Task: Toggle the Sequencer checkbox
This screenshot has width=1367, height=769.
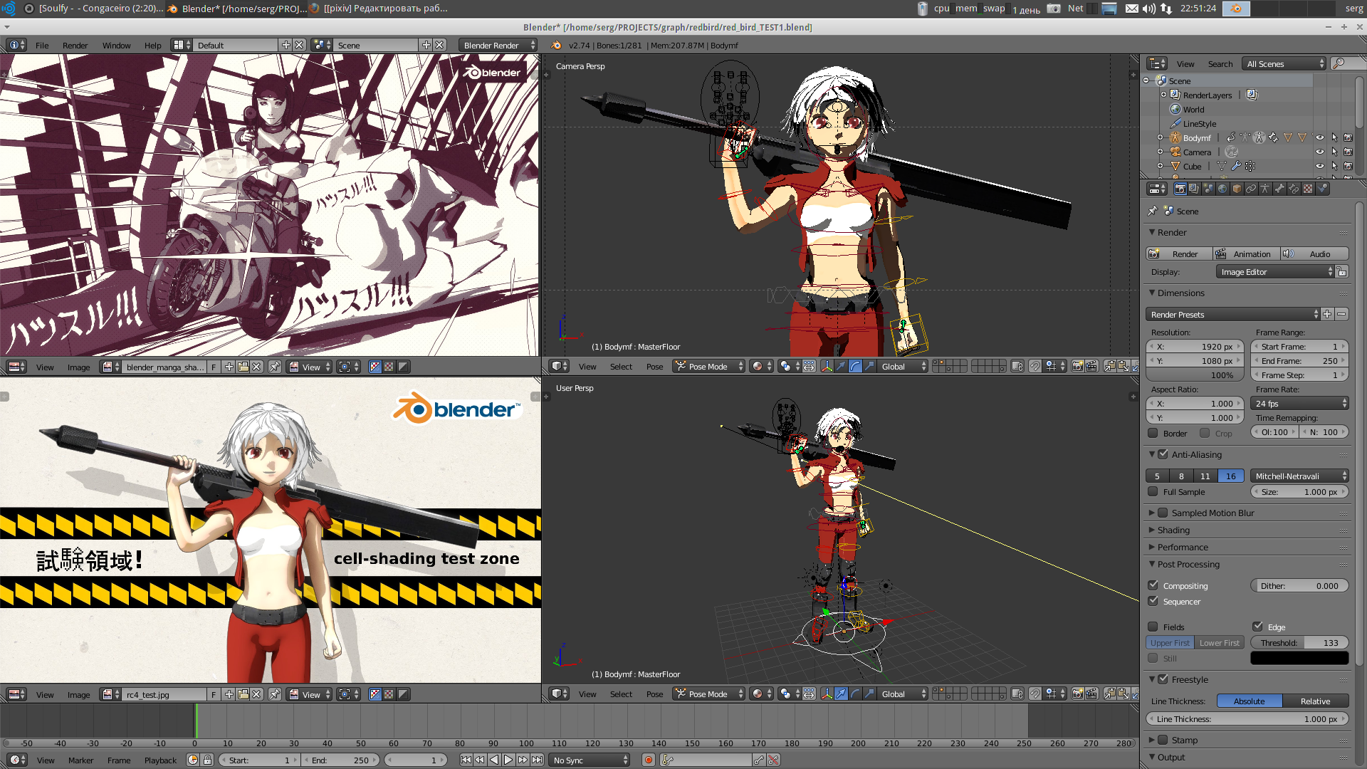Action: 1153,601
